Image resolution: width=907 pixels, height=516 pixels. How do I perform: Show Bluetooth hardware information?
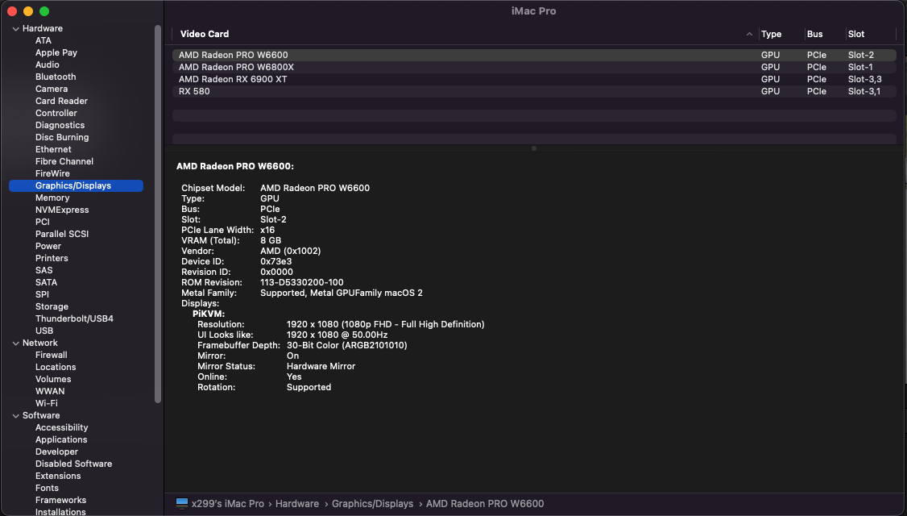tap(56, 77)
